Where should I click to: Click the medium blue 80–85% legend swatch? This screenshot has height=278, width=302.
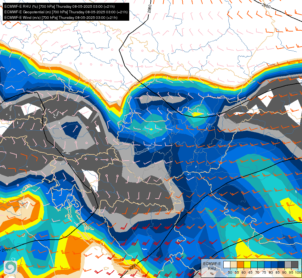pyautogui.click(x=275, y=264)
